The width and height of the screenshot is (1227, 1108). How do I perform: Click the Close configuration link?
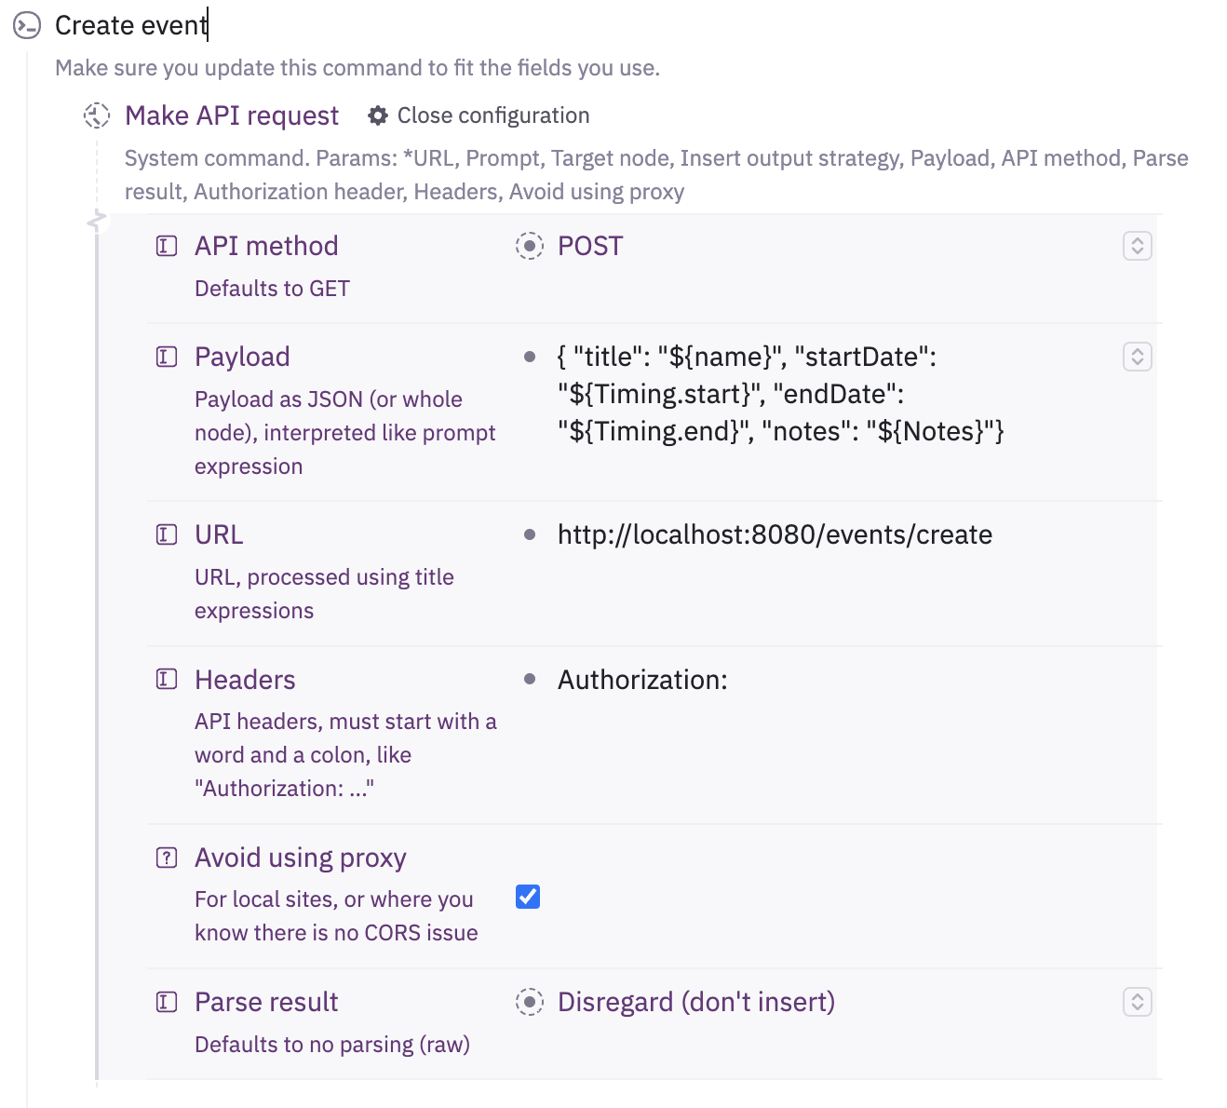(493, 115)
